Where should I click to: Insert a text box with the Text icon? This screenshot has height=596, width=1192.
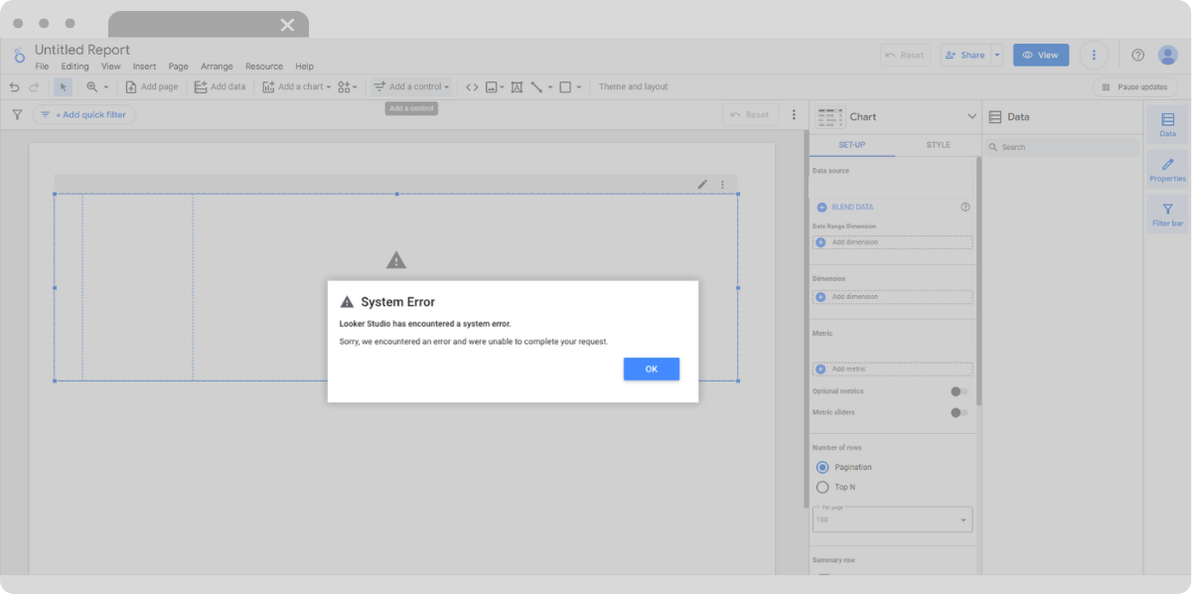click(x=517, y=86)
